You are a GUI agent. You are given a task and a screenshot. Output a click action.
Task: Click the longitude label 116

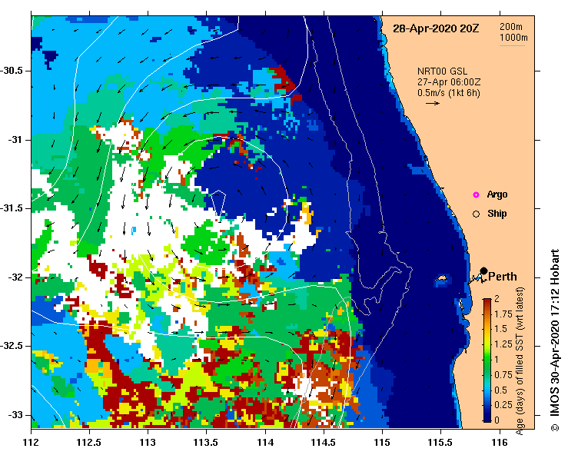(x=500, y=443)
